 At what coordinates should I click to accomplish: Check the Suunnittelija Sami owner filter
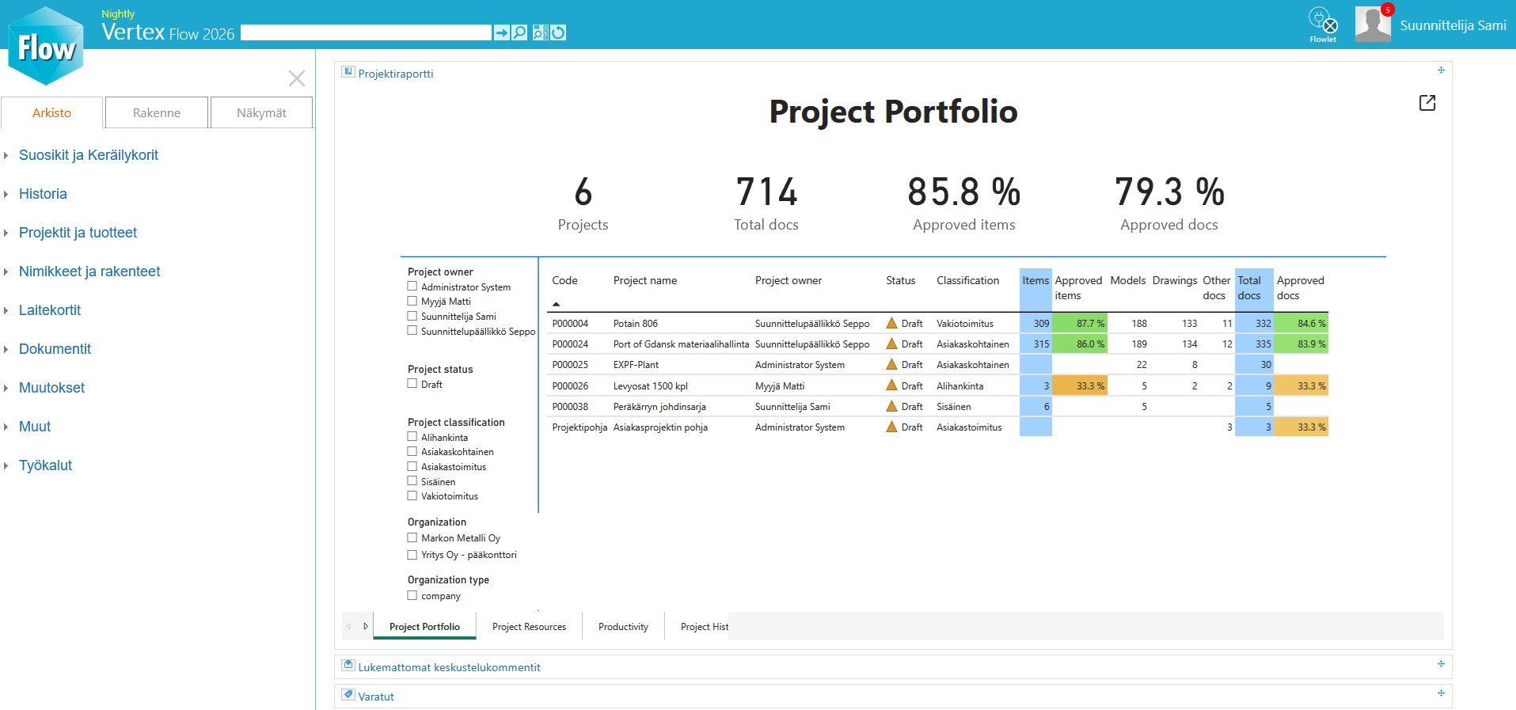click(412, 316)
